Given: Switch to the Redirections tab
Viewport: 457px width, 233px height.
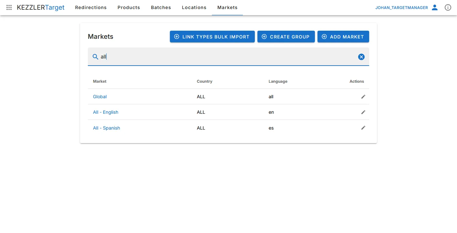Looking at the screenshot, I should pos(91,7).
